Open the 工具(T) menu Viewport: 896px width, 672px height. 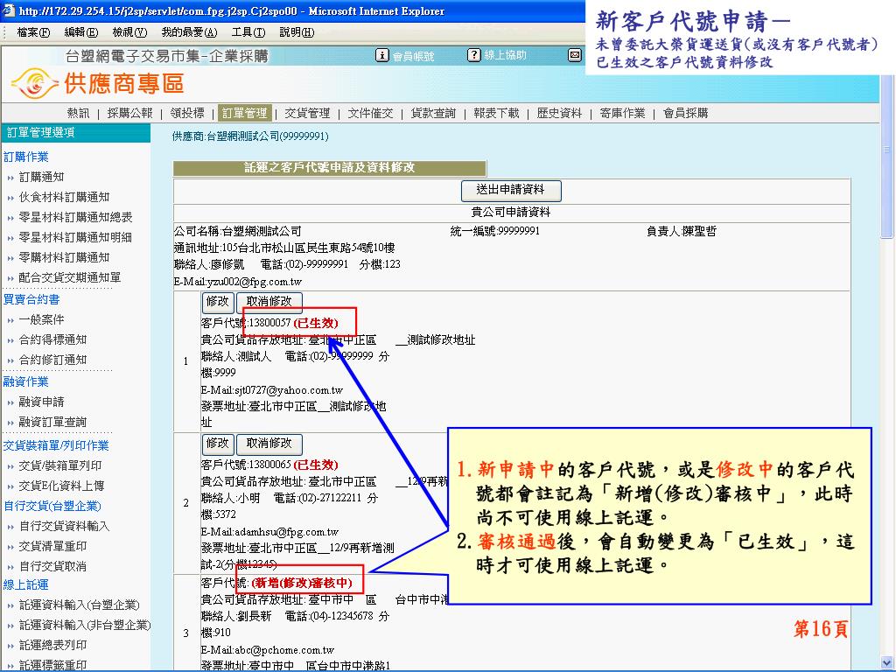point(248,32)
